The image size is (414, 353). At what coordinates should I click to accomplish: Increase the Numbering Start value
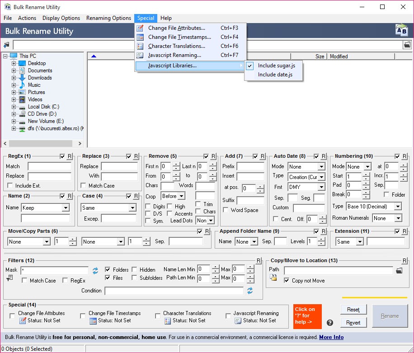click(x=366, y=174)
